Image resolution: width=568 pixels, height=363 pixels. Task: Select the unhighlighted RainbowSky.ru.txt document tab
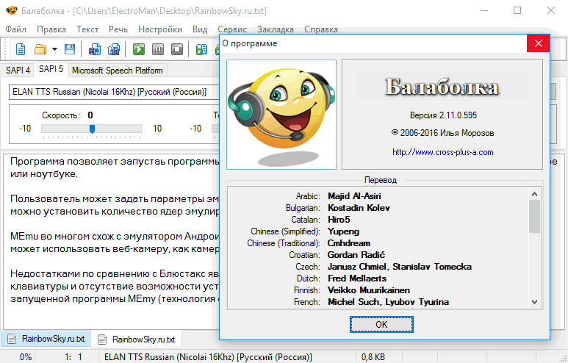pos(137,339)
